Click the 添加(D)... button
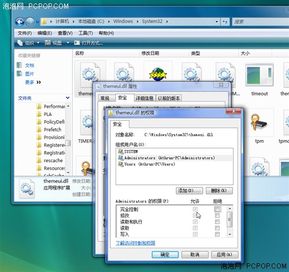 pos(189,191)
